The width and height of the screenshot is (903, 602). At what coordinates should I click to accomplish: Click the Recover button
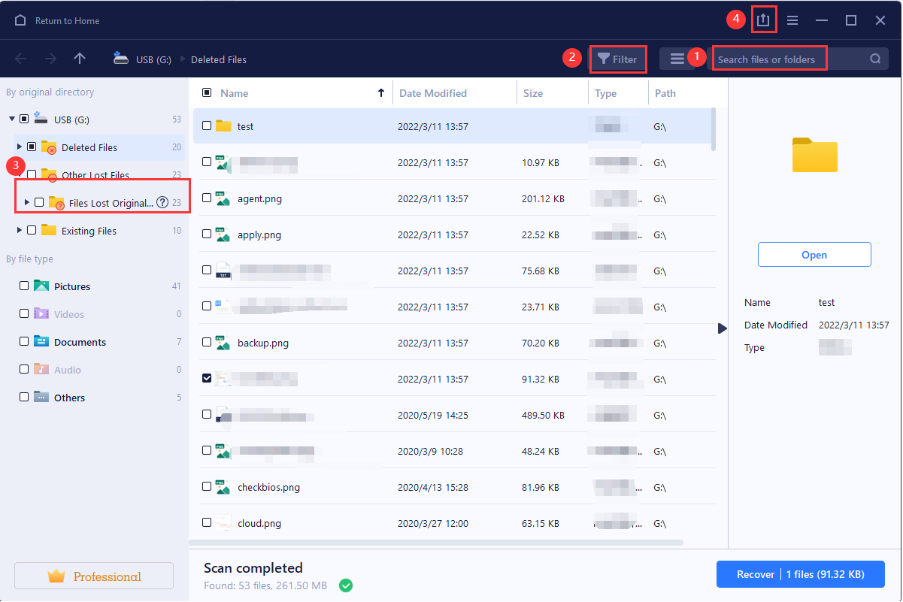(801, 574)
